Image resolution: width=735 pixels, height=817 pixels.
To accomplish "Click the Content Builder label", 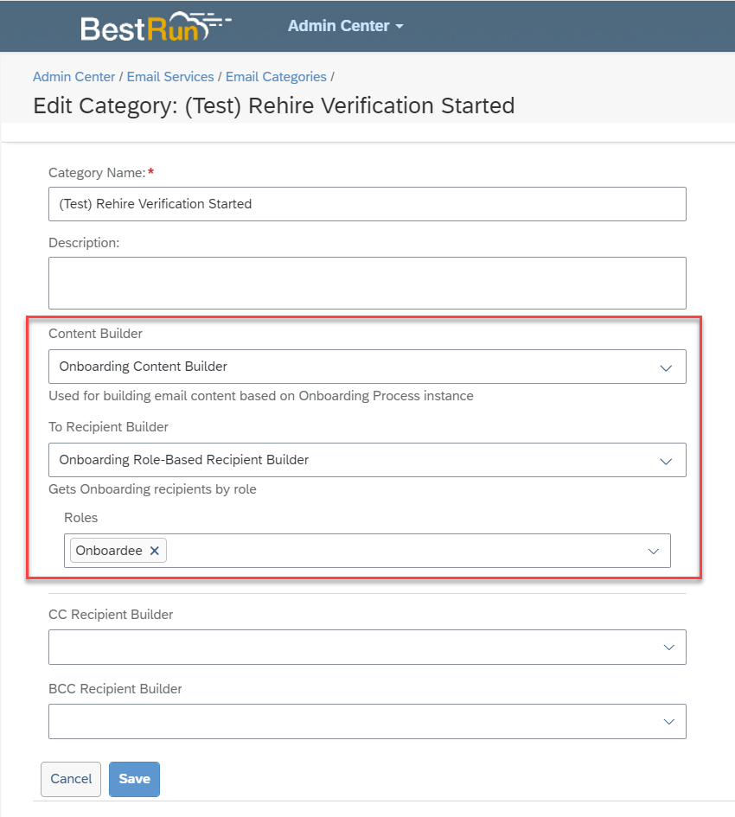I will (x=95, y=334).
